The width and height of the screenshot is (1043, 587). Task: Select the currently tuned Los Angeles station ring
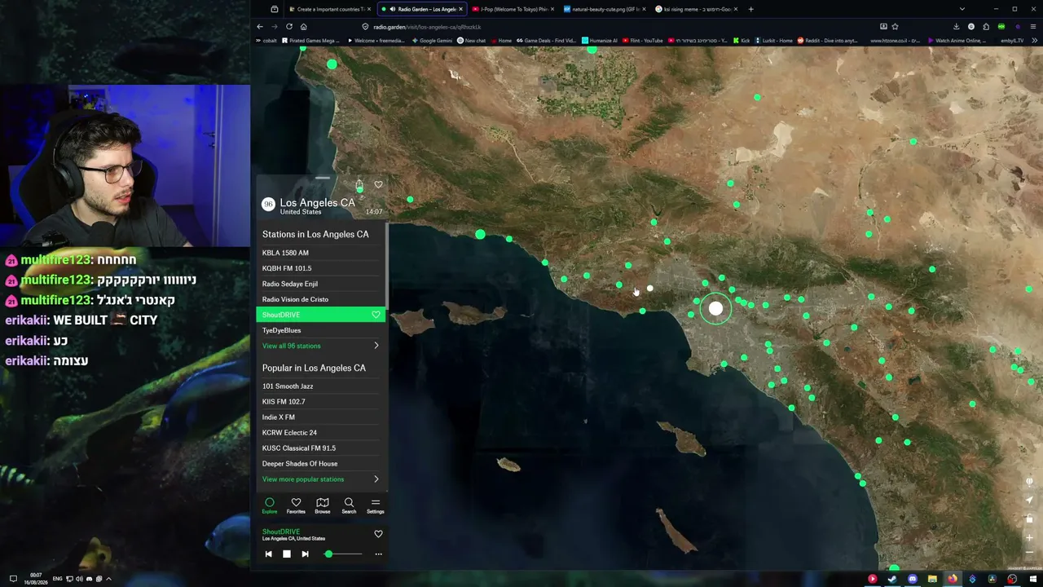715,309
